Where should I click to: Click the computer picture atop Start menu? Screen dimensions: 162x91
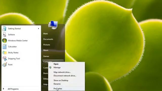53,25
